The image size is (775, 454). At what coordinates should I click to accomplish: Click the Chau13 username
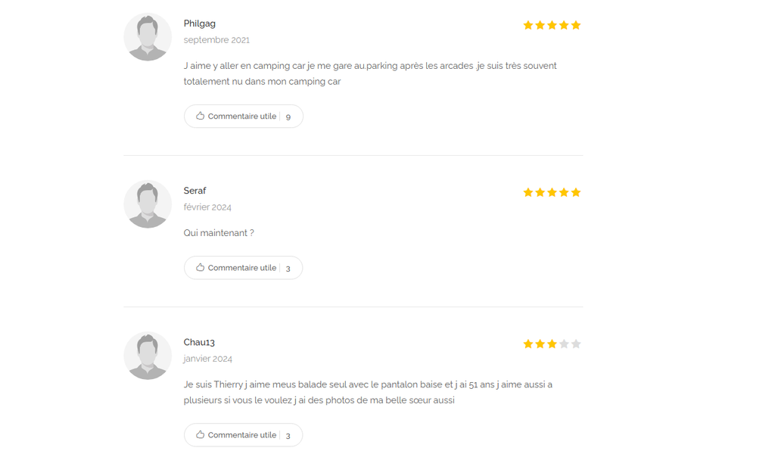click(x=199, y=342)
